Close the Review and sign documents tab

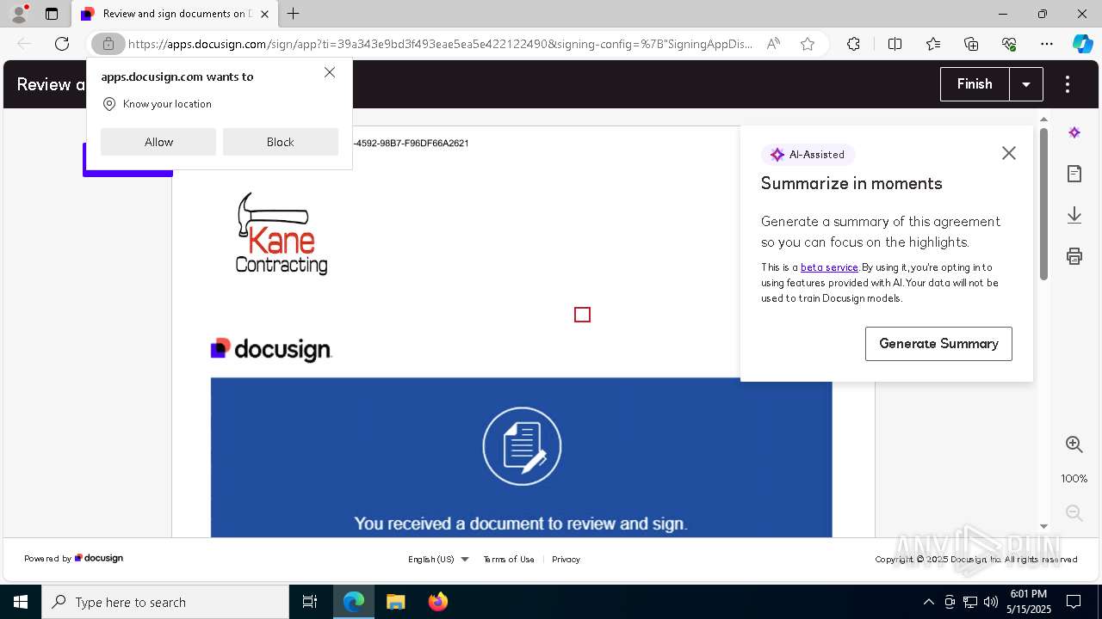click(264, 14)
